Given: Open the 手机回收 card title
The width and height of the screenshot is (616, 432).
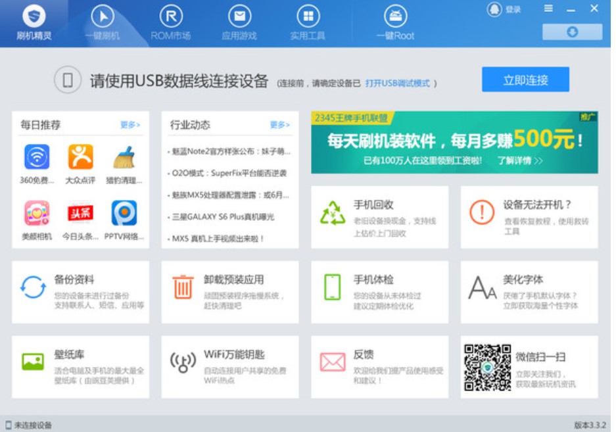Looking at the screenshot, I should [373, 204].
